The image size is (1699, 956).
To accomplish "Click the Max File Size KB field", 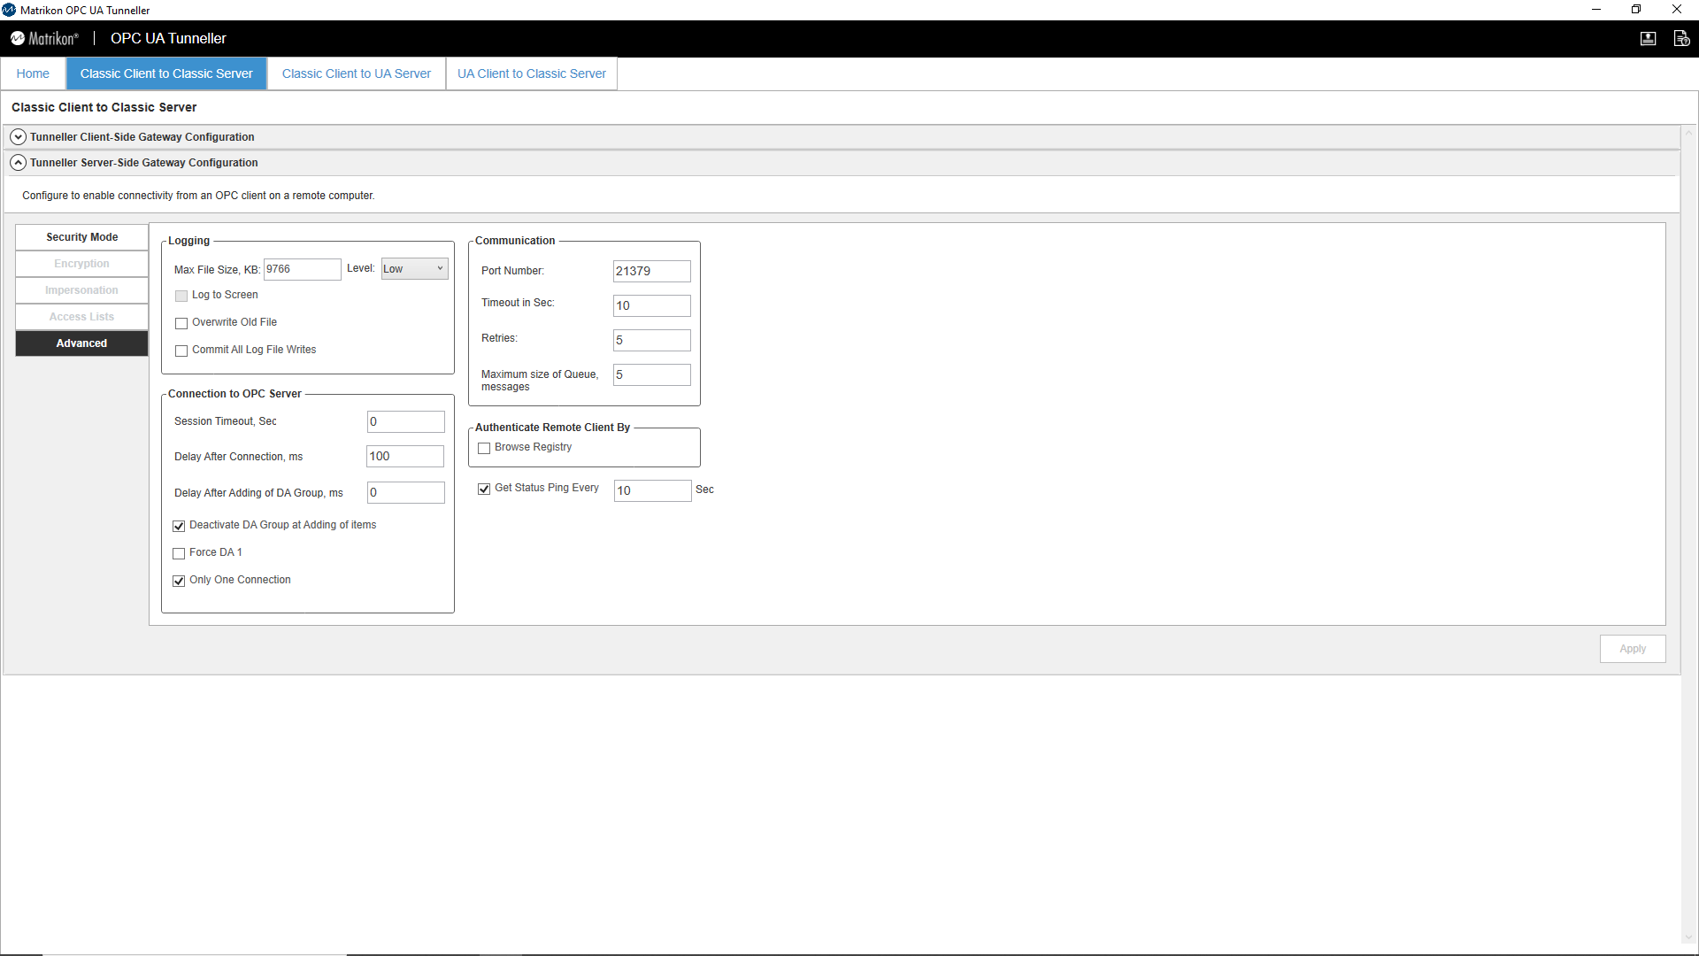I will click(x=302, y=269).
